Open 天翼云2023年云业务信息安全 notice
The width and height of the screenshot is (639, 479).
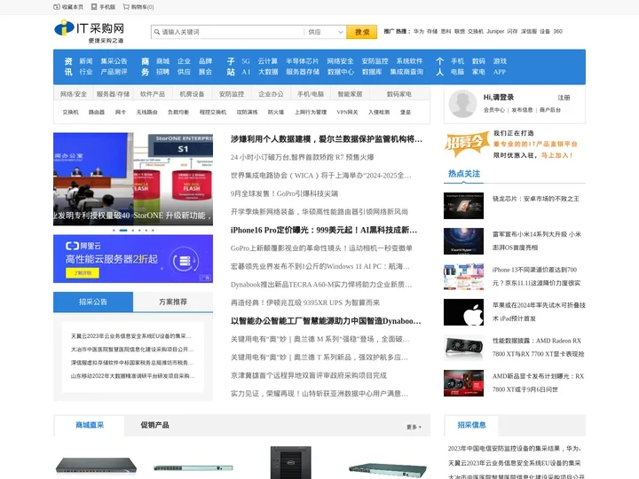(x=131, y=336)
